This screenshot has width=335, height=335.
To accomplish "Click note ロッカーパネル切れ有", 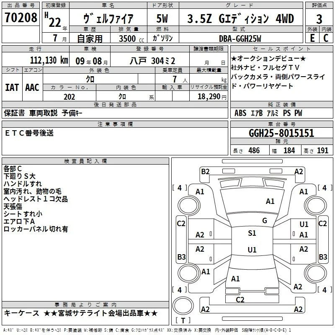I will pos(36,229).
